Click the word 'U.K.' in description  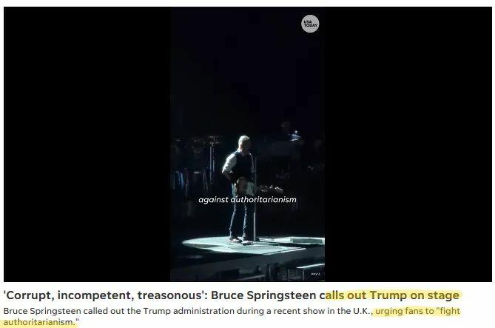coord(363,311)
